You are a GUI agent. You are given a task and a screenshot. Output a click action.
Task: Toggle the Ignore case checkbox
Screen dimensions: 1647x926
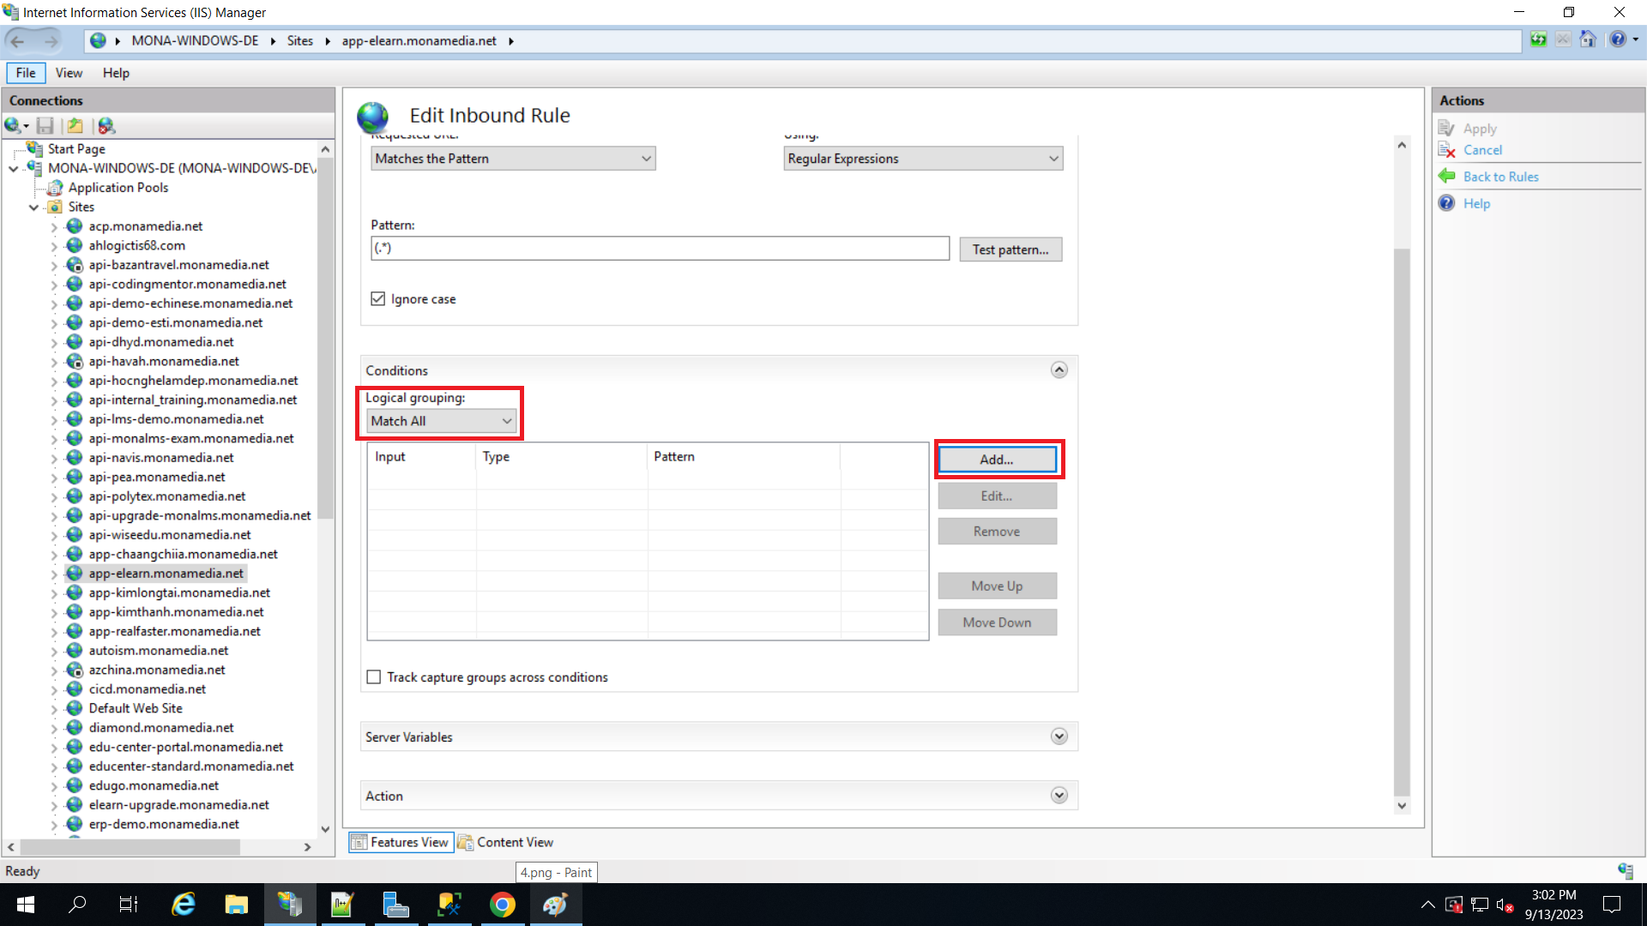coord(377,298)
